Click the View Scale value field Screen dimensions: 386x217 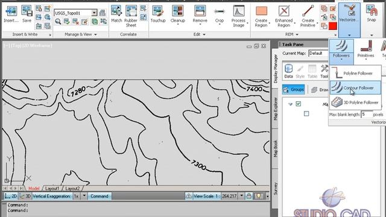click(x=229, y=196)
